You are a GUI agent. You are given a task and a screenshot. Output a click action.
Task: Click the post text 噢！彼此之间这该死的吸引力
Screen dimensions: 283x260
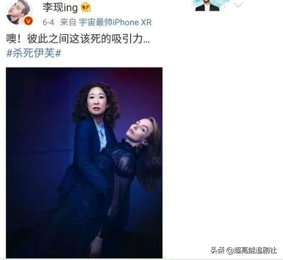(x=78, y=39)
